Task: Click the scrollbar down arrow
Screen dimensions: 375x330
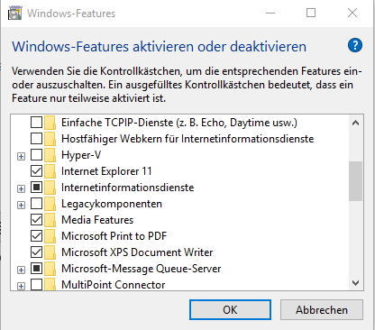Action: [x=356, y=283]
